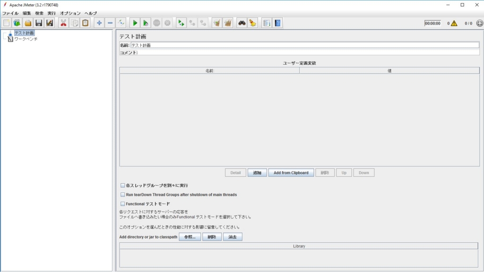
Task: Click the 名前: column header in variables table
Action: point(209,71)
